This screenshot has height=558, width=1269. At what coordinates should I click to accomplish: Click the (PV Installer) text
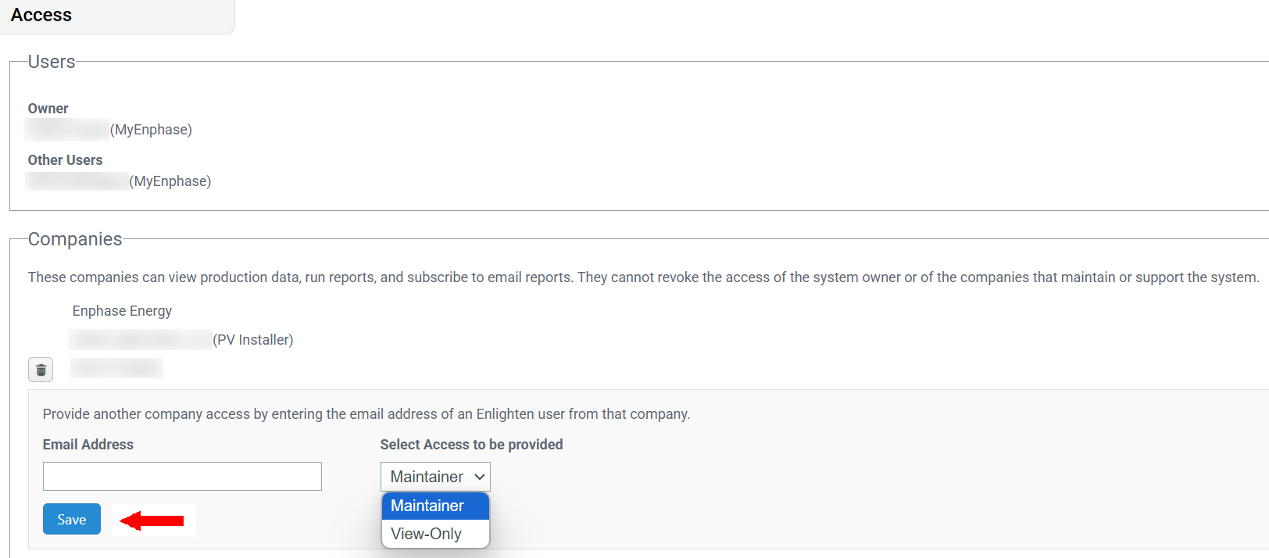[253, 340]
